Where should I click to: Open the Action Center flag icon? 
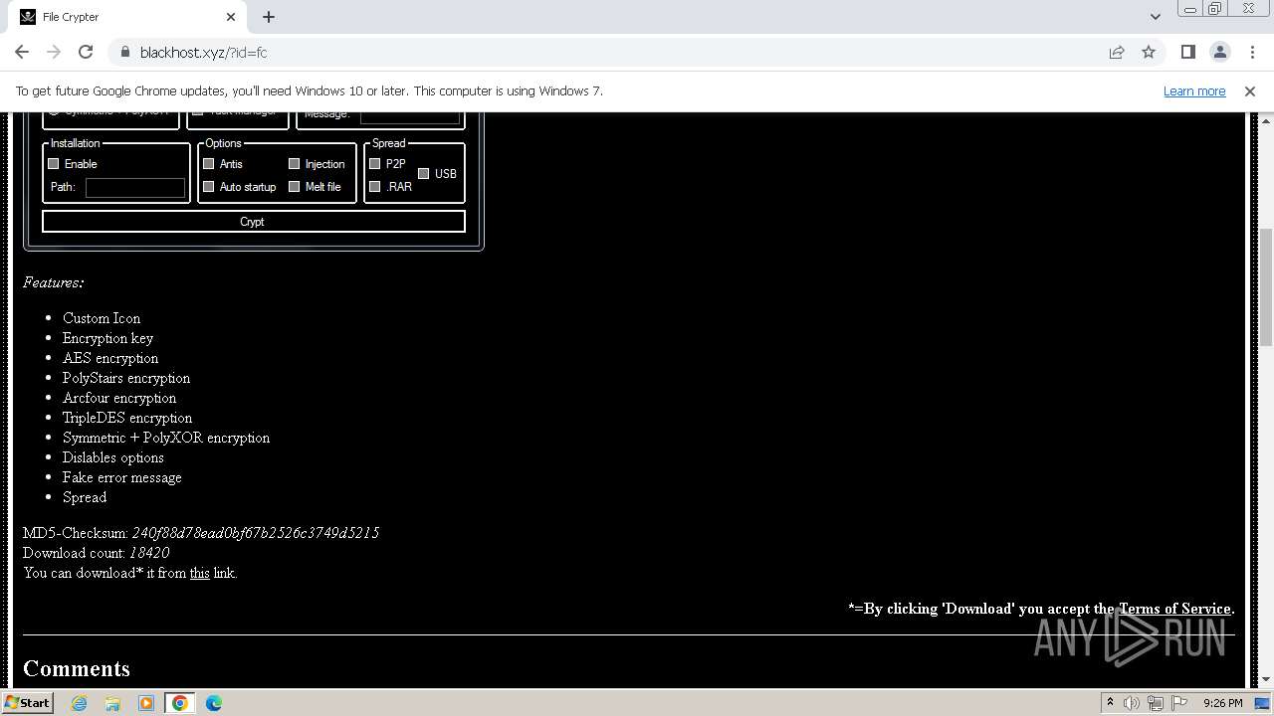click(1179, 703)
